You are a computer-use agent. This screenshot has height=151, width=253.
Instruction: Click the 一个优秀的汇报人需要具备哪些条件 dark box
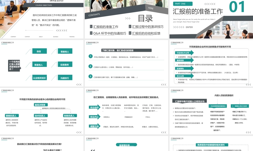14,65
